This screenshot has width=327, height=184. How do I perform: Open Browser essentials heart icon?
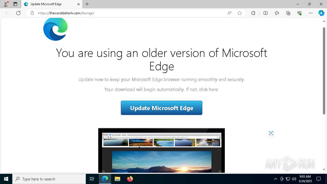tap(299, 13)
